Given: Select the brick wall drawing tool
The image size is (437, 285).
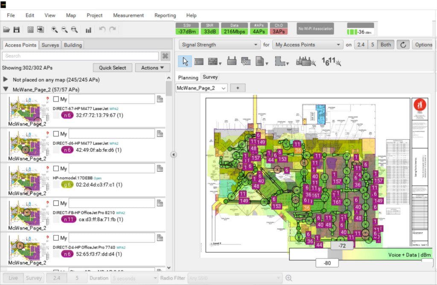Looking at the screenshot, I should (213, 61).
